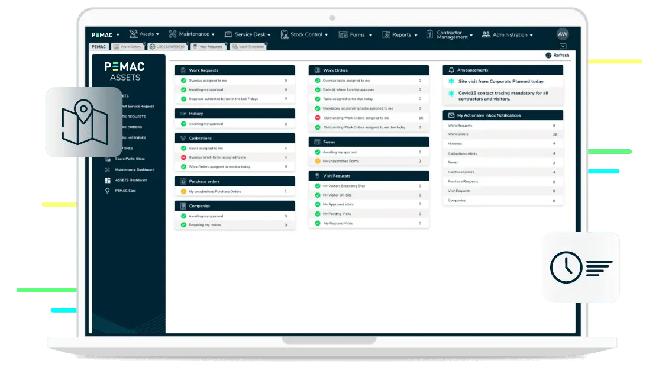Switch to the Visit Requests tab
Image resolution: width=672 pixels, height=373 pixels.
point(209,47)
